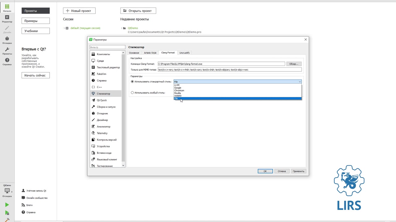Create a project with Новый проект

[x=79, y=11]
